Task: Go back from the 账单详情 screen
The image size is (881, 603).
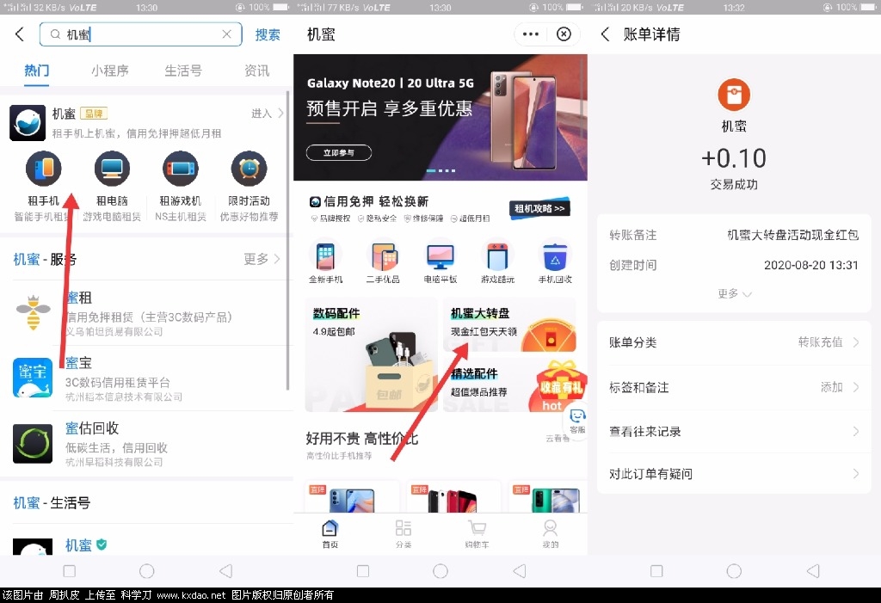Action: coord(605,34)
